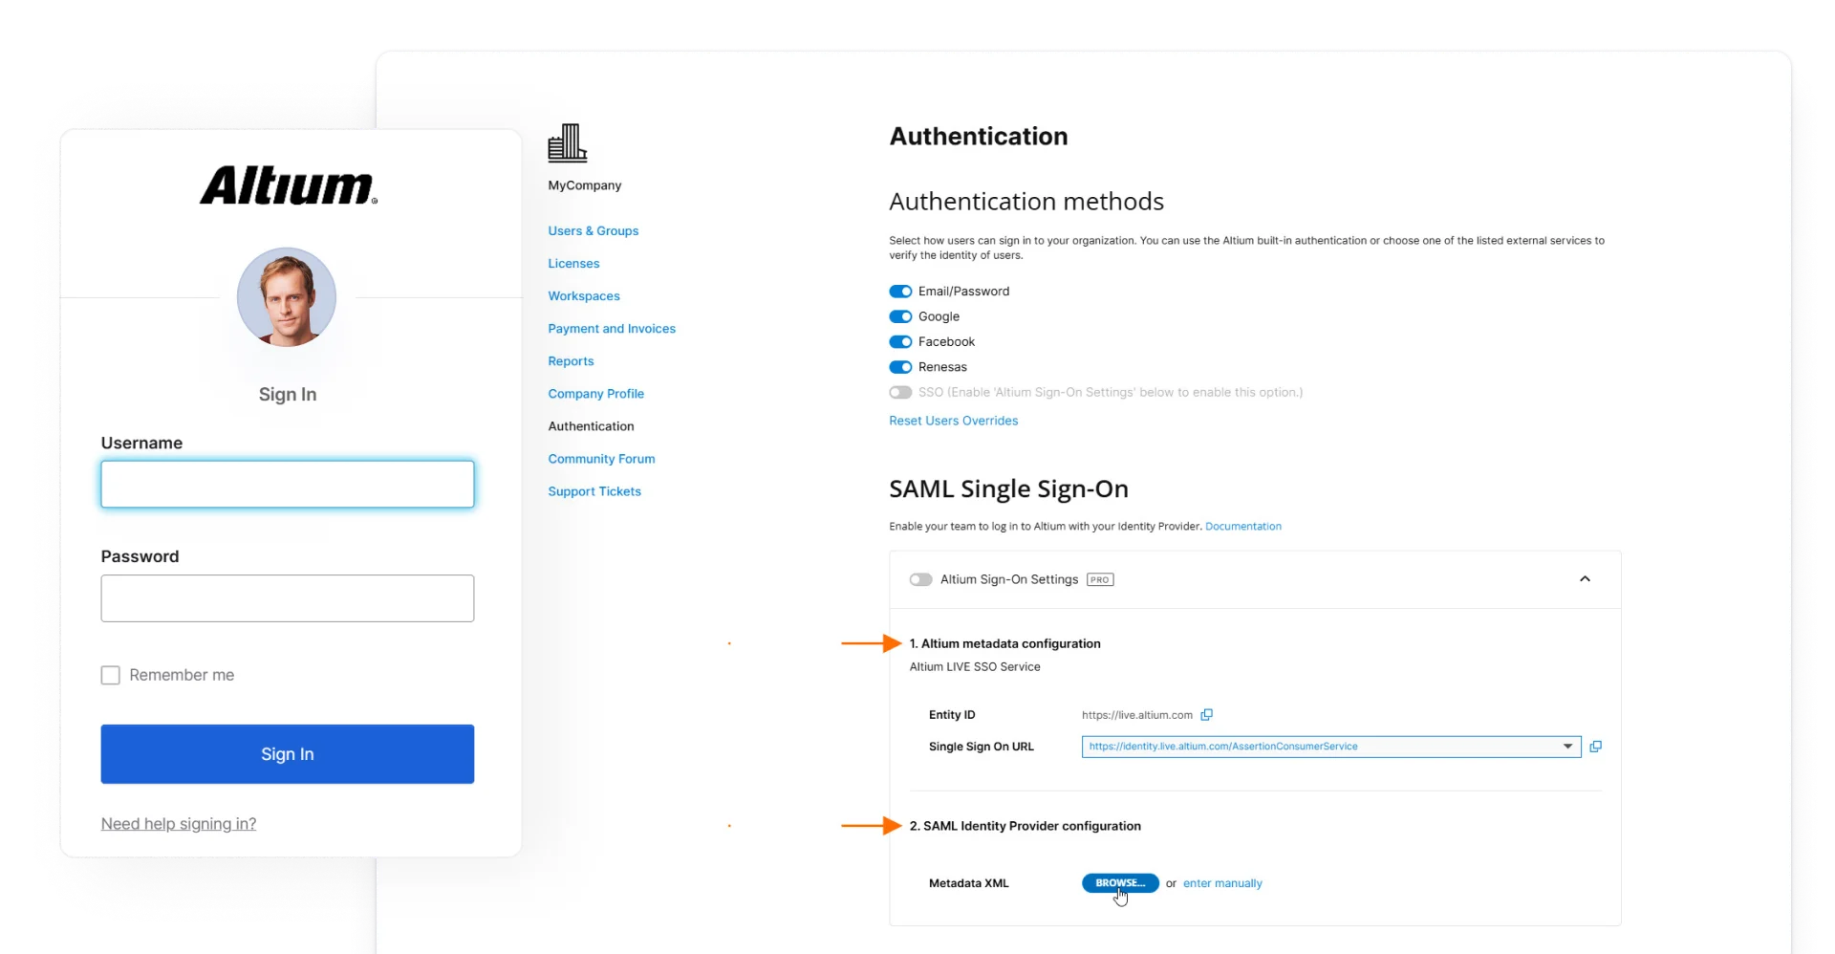Toggle Google authentication switch
The height and width of the screenshot is (954, 1835).
(x=900, y=316)
